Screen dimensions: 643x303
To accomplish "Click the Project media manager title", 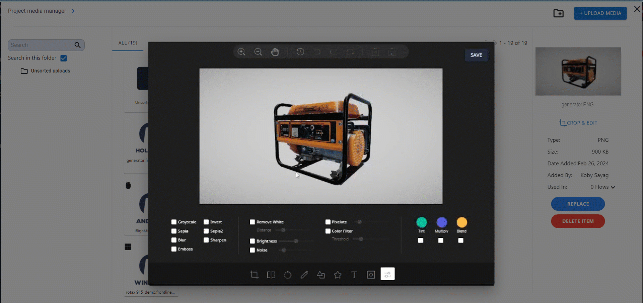I will pos(37,11).
